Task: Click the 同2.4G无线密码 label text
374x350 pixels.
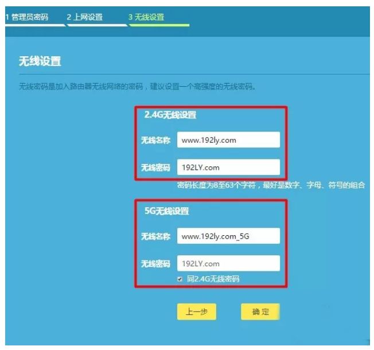Action: coord(213,279)
